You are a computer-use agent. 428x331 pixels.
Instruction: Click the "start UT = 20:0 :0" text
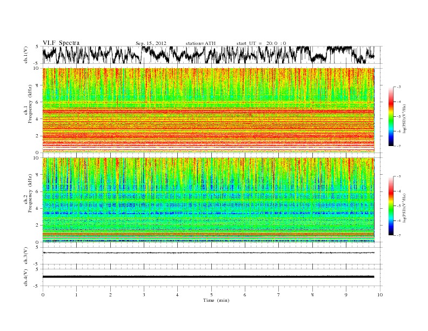coord(261,43)
